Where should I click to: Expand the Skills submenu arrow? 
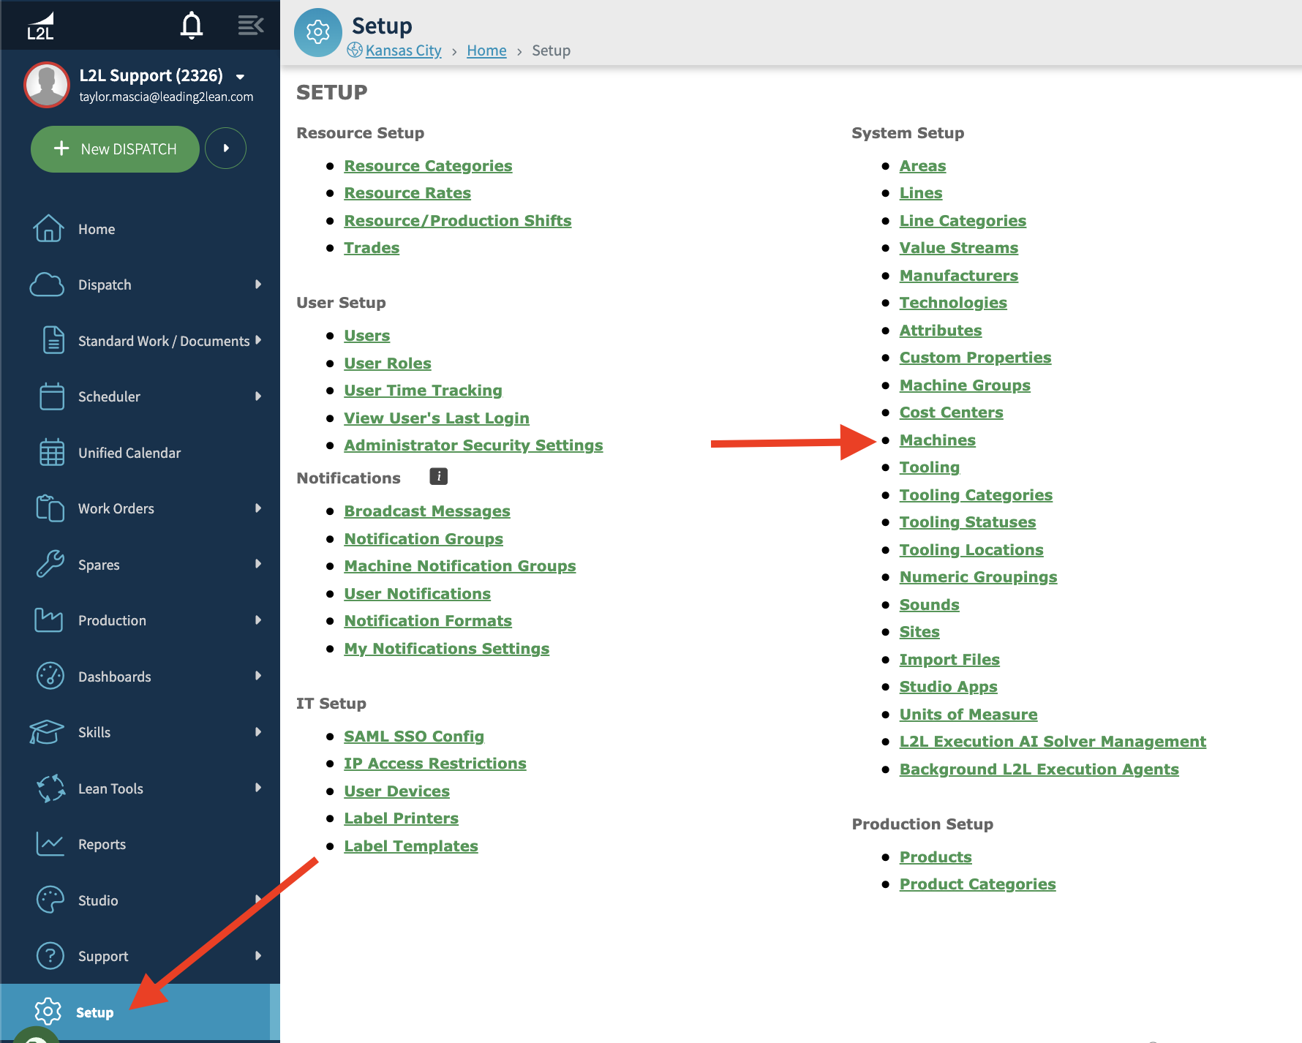[258, 731]
